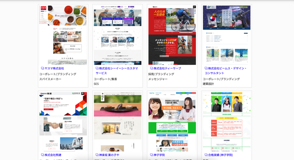Image resolution: width=294 pixels, height=160 pixels.
Task: Click external-link icon beside 株式会社ビームス・デザイン・コンサルタント
Action: coord(206,69)
